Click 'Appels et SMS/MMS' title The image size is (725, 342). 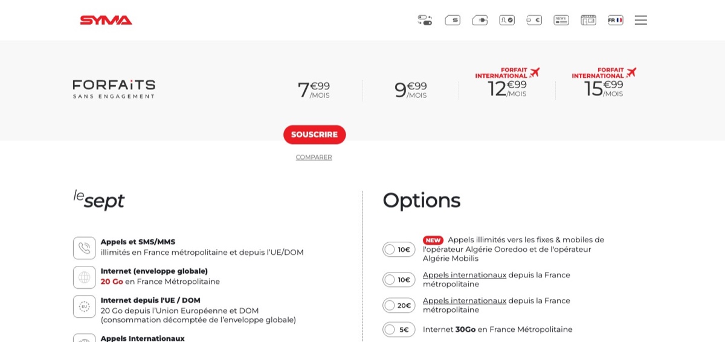click(138, 242)
